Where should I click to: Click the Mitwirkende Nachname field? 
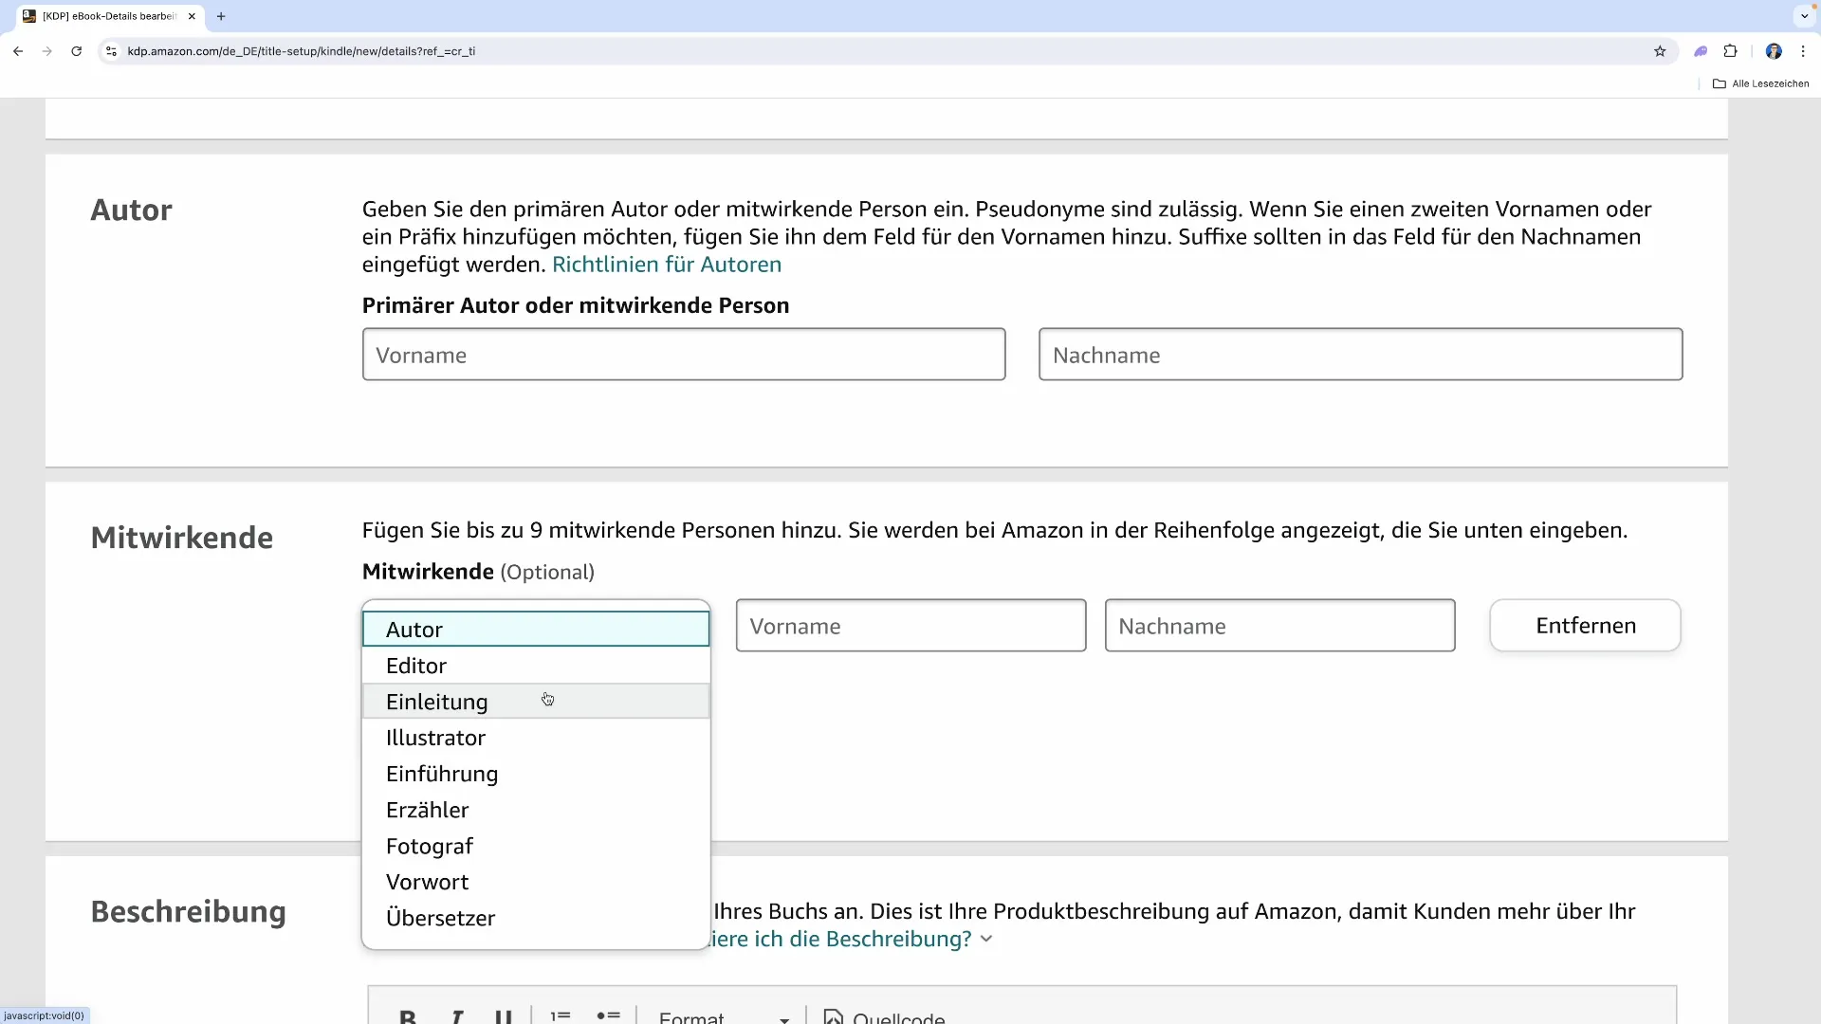coord(1279,626)
